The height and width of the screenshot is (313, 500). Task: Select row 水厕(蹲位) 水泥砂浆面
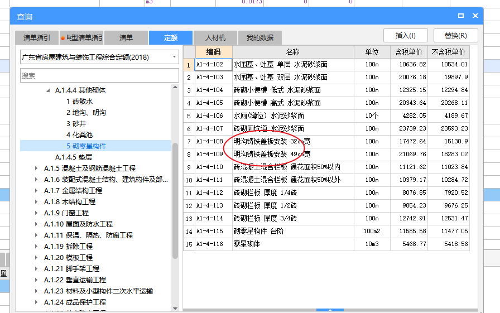click(x=326, y=115)
